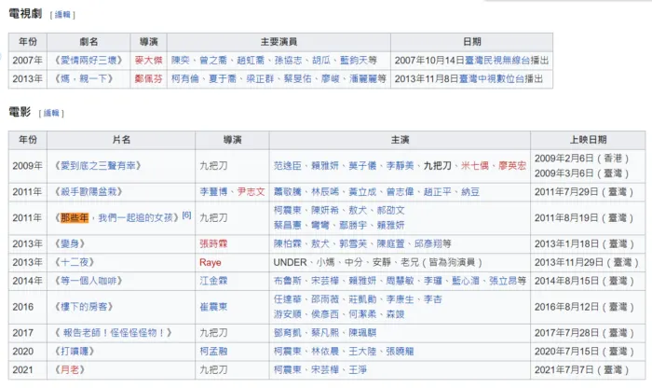Select the 2009年2月6日(香港) date text

click(x=582, y=159)
